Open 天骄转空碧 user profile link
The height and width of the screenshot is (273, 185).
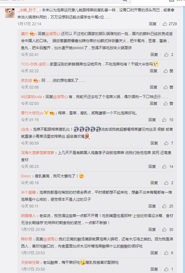click(30, 262)
